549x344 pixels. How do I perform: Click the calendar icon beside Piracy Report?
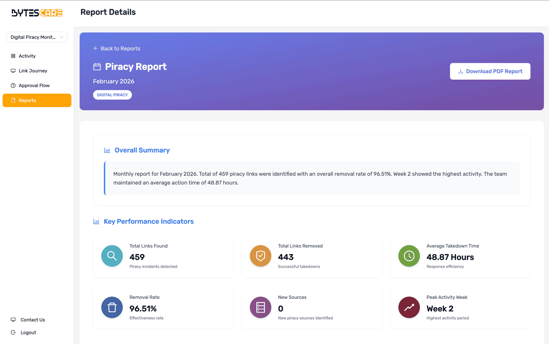coord(97,67)
